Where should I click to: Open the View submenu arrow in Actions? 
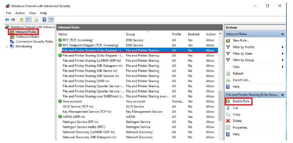(x=283, y=67)
